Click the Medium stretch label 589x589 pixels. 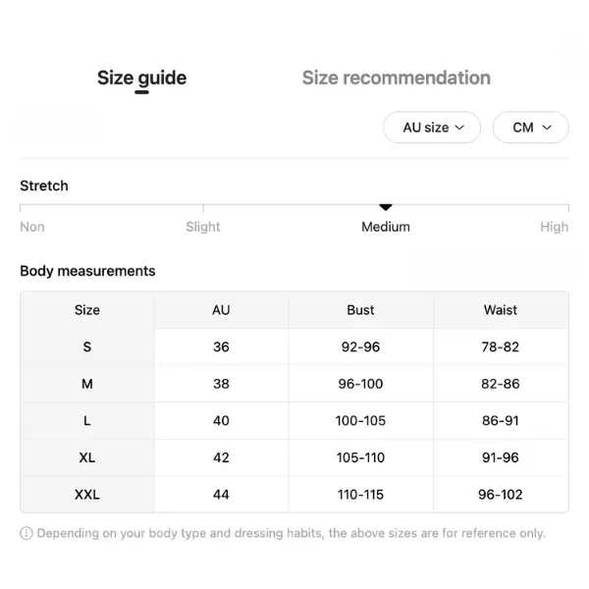click(386, 227)
